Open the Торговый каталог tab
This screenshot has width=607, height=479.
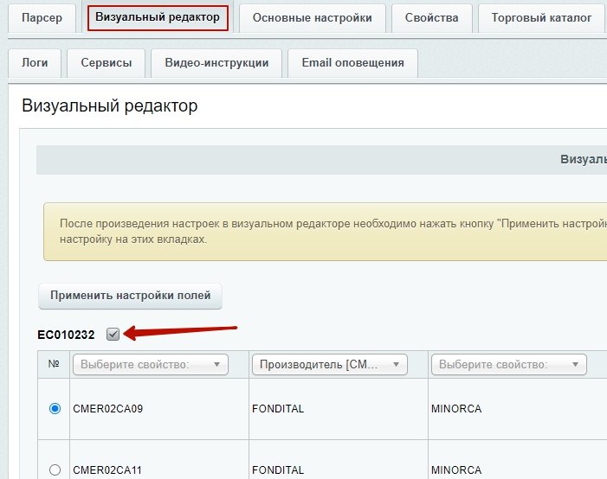pyautogui.click(x=541, y=18)
